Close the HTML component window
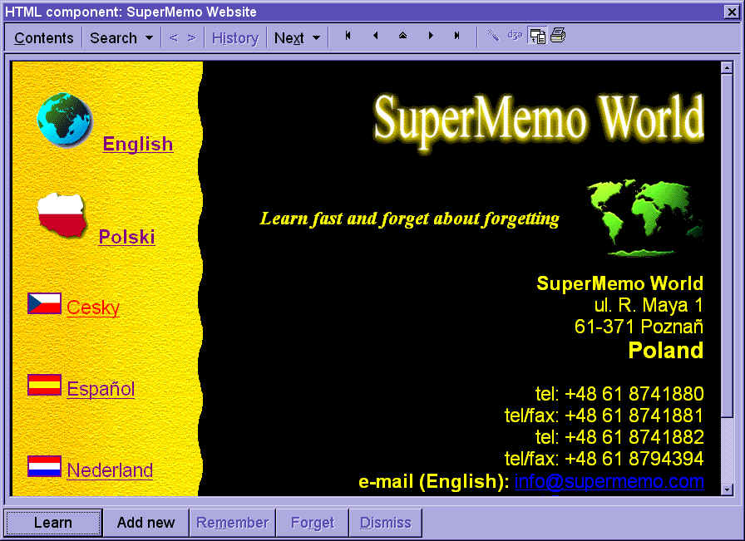The height and width of the screenshot is (541, 745). click(731, 12)
